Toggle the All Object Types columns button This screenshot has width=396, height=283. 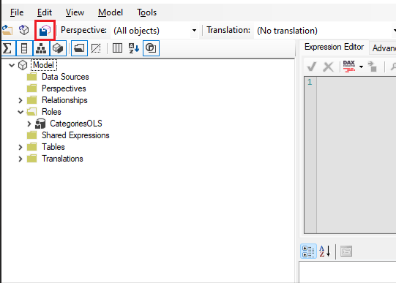[x=117, y=48]
